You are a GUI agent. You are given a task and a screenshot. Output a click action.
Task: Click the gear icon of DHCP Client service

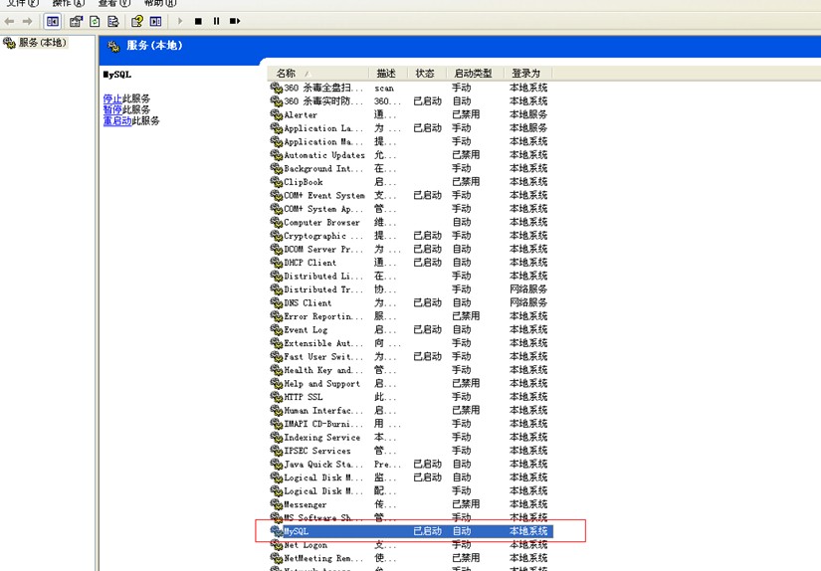point(276,263)
